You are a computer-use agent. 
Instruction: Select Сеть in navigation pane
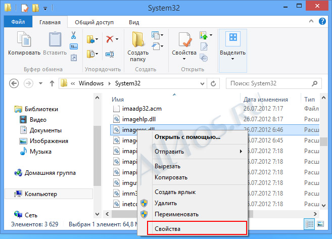click(25, 215)
